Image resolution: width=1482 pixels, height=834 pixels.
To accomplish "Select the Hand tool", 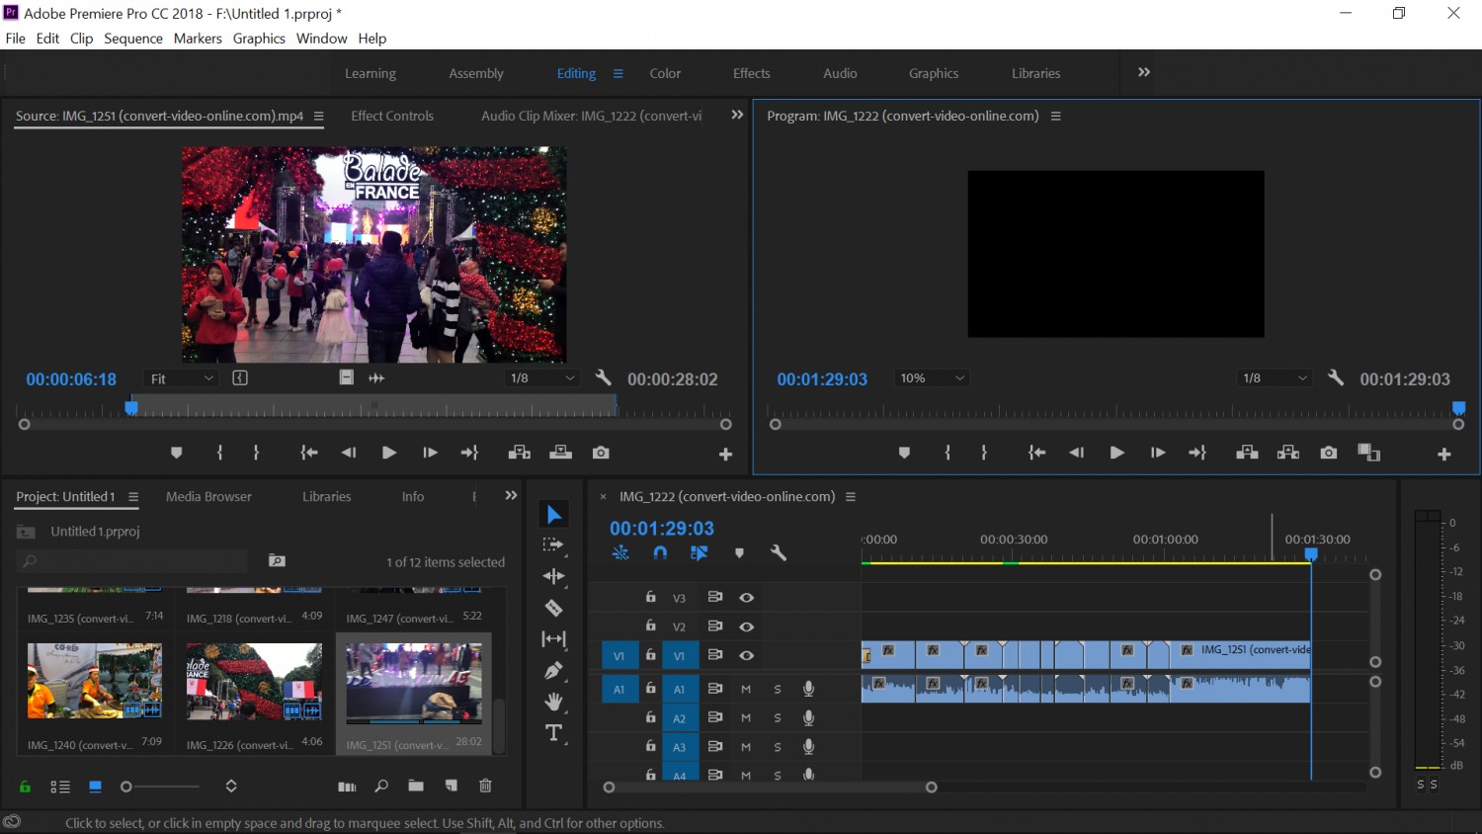I will (553, 702).
